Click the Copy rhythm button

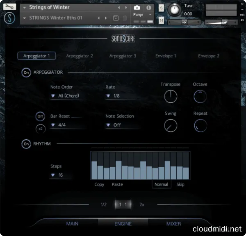tap(99, 184)
